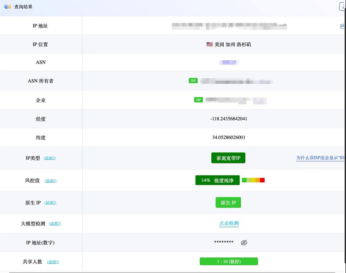Click the masked ******** numeric IP field
The image size is (346, 273).
click(224, 243)
